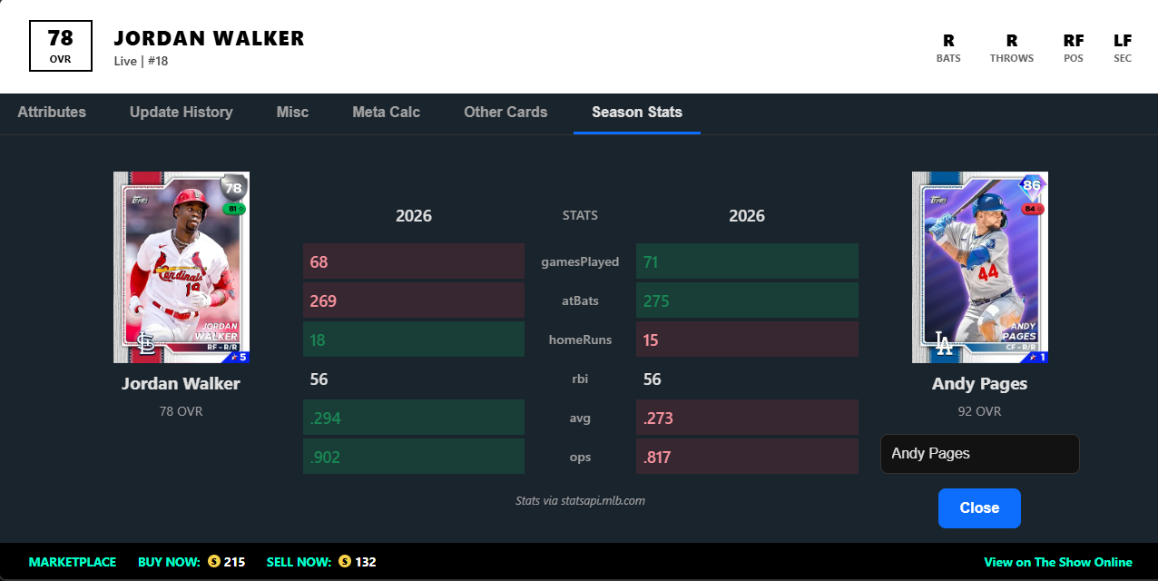Open the Misc tab
Screen dimensions: 1158x581
pos(292,113)
